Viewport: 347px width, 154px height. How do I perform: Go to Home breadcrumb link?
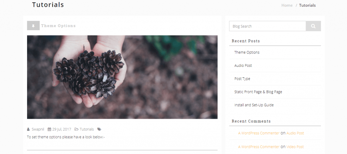tap(287, 5)
